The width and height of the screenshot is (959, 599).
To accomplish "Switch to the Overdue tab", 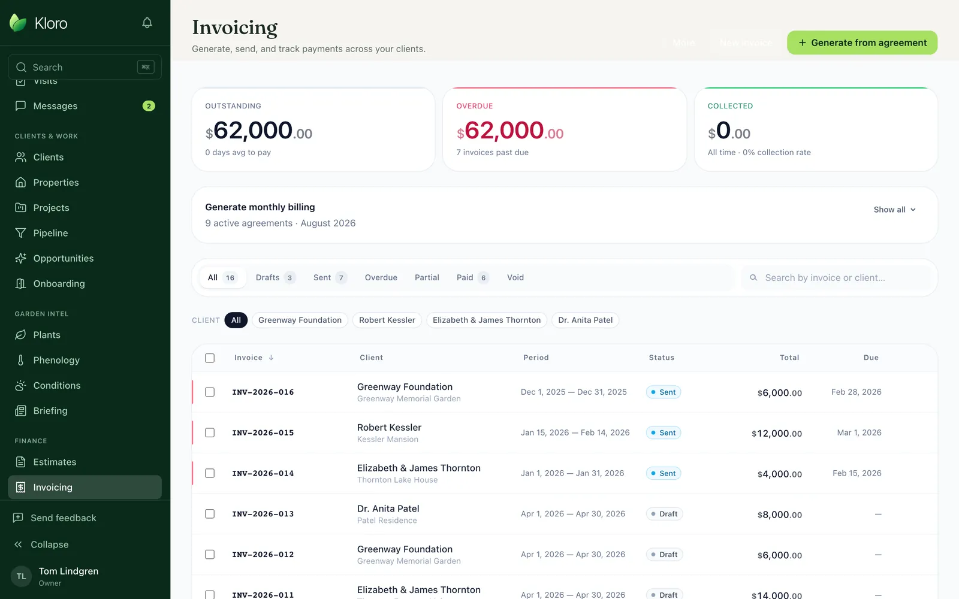I will (381, 277).
